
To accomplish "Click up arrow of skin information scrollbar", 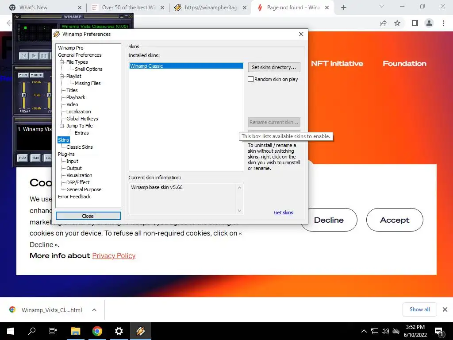I will [x=239, y=188].
